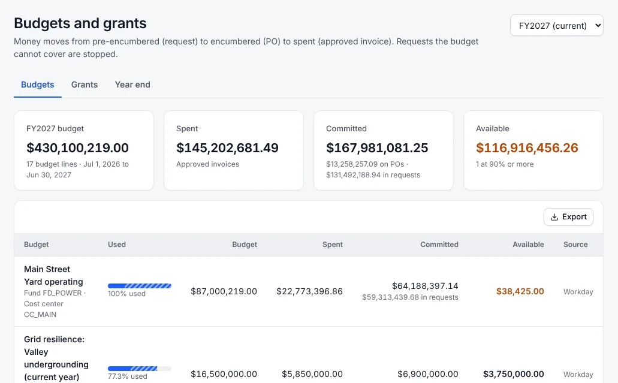Click the $6,900,000.00 committed cell

click(427, 374)
